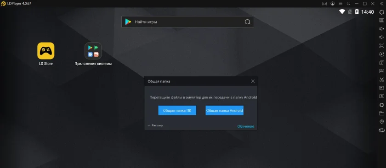Open gamepad settings in the title bar
The width and height of the screenshot is (386, 168).
coord(324,4)
